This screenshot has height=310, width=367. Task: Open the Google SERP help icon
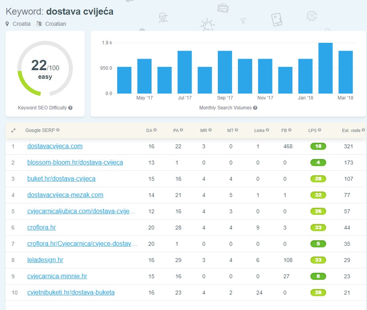[58, 130]
